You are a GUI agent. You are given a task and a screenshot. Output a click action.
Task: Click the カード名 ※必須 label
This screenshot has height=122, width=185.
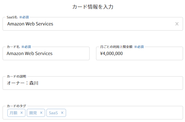tap(19, 47)
